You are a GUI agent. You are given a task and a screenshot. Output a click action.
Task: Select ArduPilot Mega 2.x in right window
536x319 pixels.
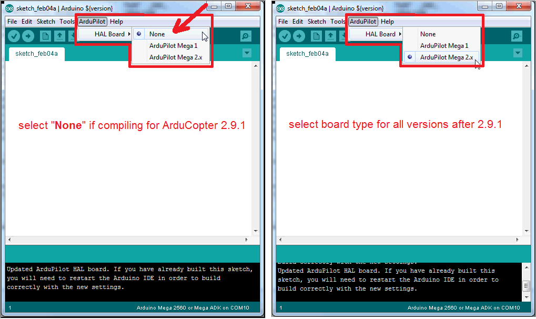(446, 57)
